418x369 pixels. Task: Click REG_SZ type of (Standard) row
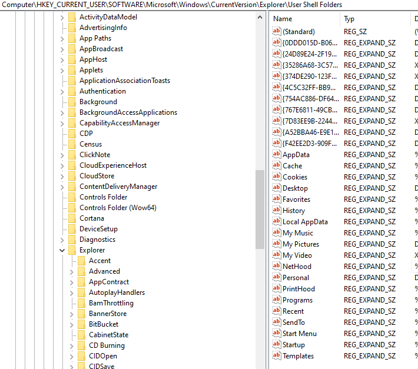coord(355,32)
